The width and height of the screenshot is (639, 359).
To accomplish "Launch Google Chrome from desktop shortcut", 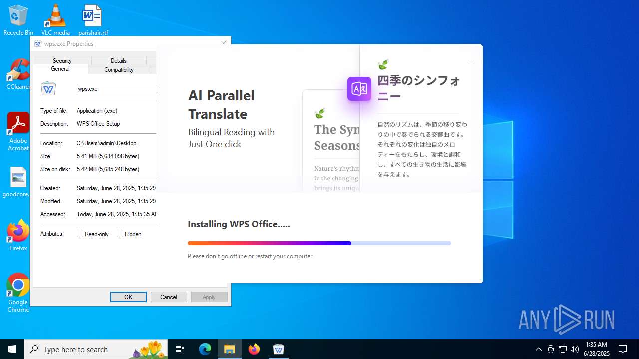I will 18,293.
